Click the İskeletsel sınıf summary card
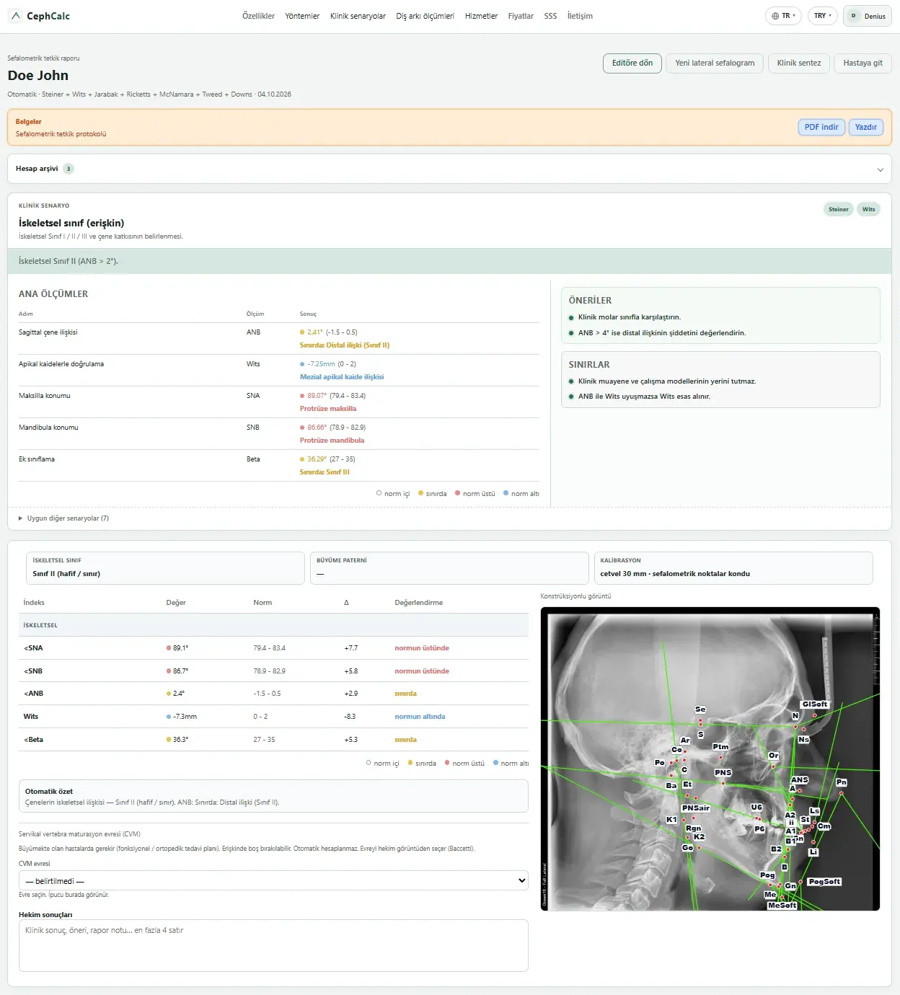This screenshot has width=900, height=995. point(165,568)
